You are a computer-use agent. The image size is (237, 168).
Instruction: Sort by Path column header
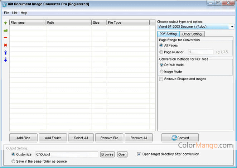[x=69, y=23]
